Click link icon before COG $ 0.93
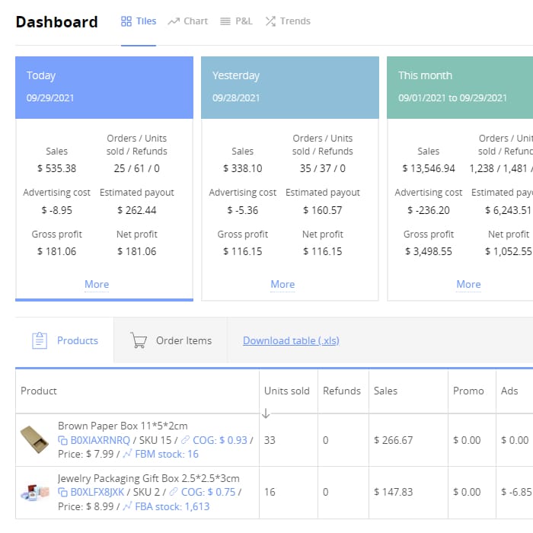 185,440
